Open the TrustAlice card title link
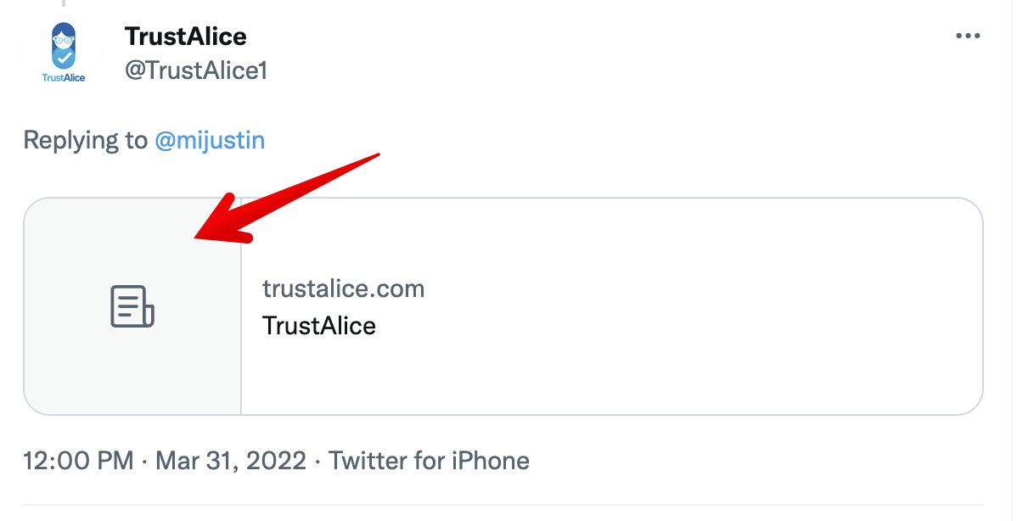The width and height of the screenshot is (1017, 521). coord(319,326)
